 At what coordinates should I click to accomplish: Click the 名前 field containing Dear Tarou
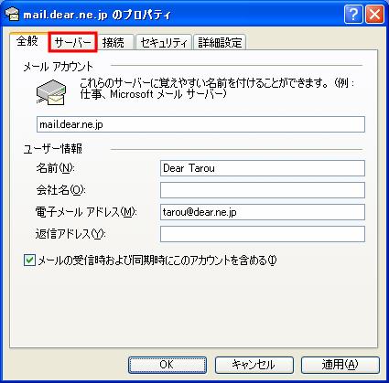263,168
